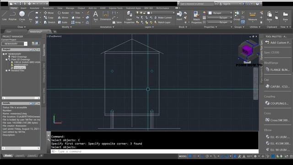Activate the Rotate command

pyautogui.click(x=63, y=13)
